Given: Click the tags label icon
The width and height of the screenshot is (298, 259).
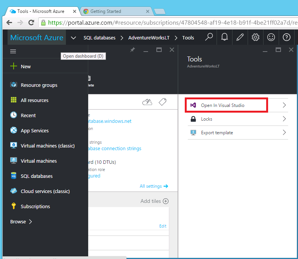Looking at the screenshot, I should 162,102.
